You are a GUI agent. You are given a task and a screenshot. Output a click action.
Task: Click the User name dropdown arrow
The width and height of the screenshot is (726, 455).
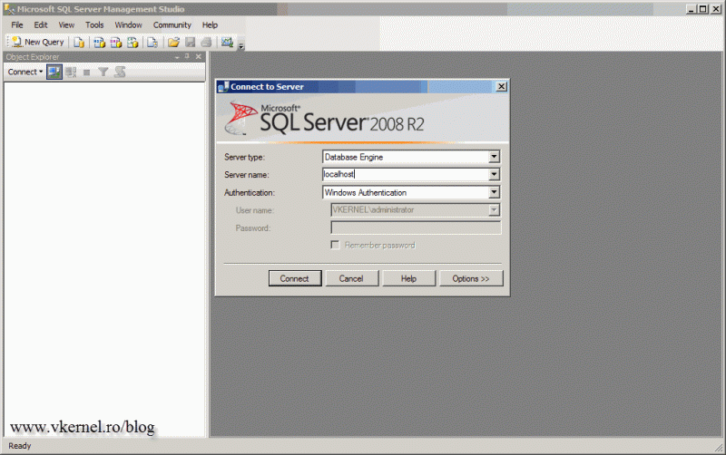[x=494, y=210]
